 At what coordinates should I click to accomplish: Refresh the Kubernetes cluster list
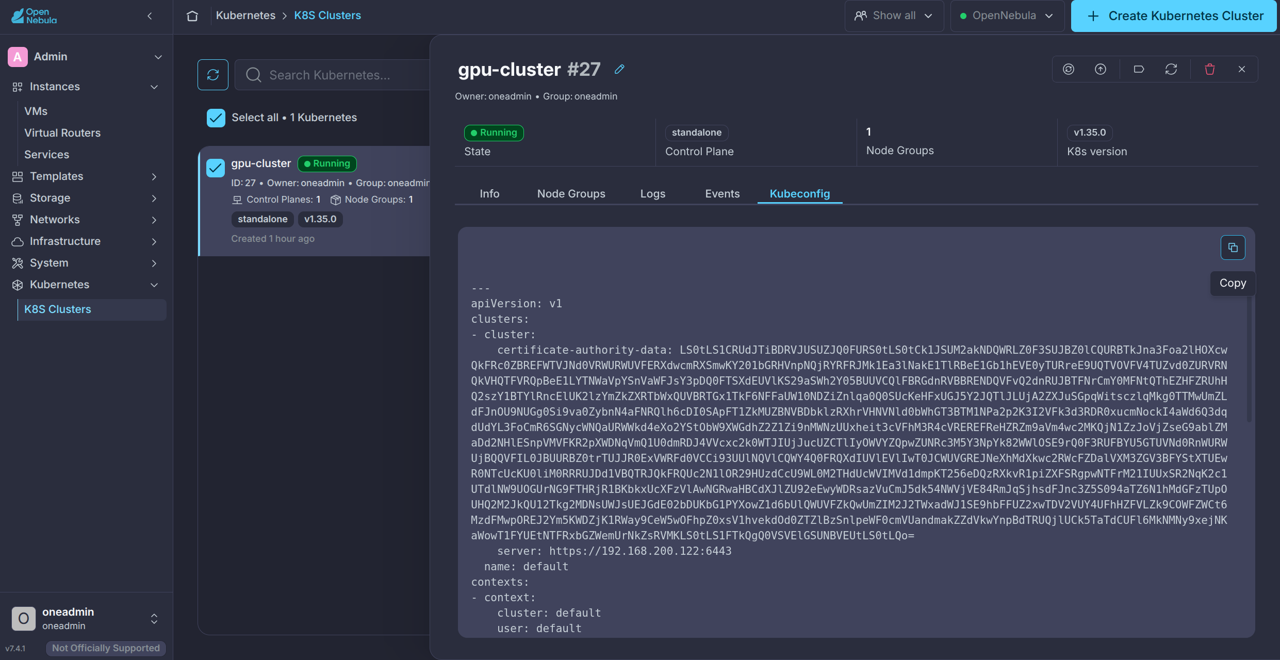213,75
